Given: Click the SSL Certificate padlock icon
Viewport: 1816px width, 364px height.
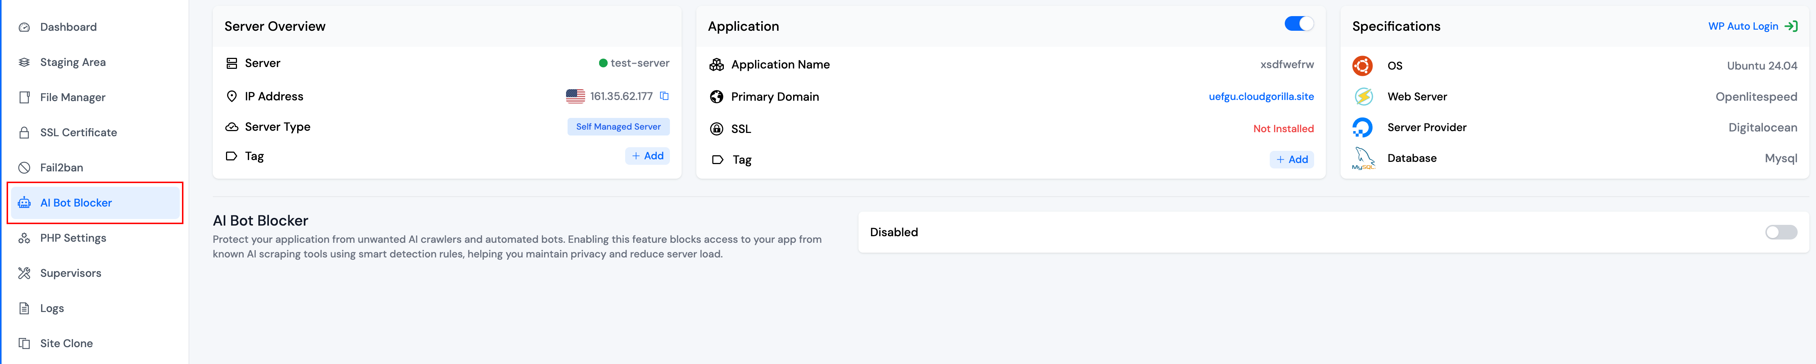Looking at the screenshot, I should 25,132.
